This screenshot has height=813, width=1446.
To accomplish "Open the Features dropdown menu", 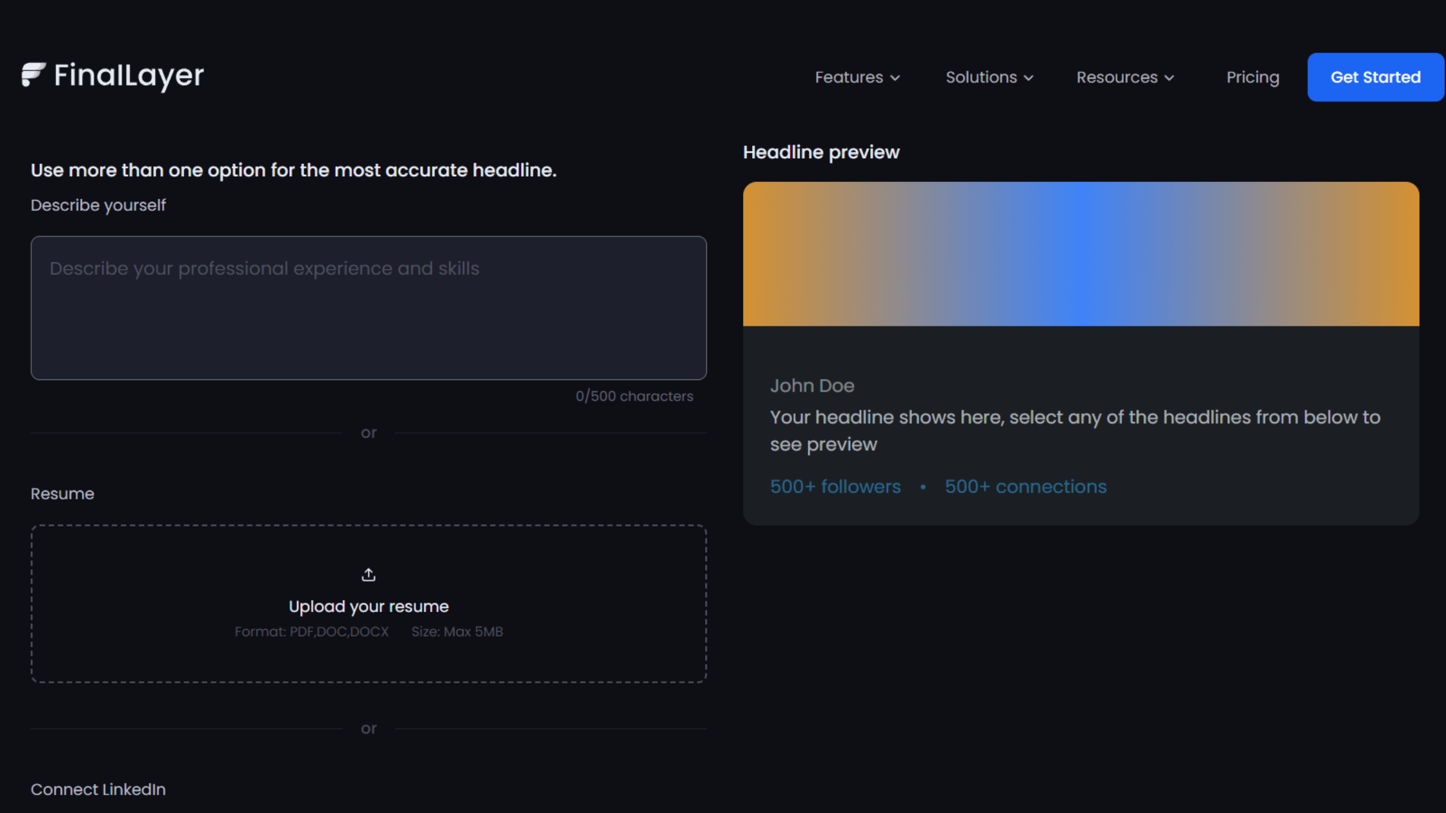I will 849,77.
